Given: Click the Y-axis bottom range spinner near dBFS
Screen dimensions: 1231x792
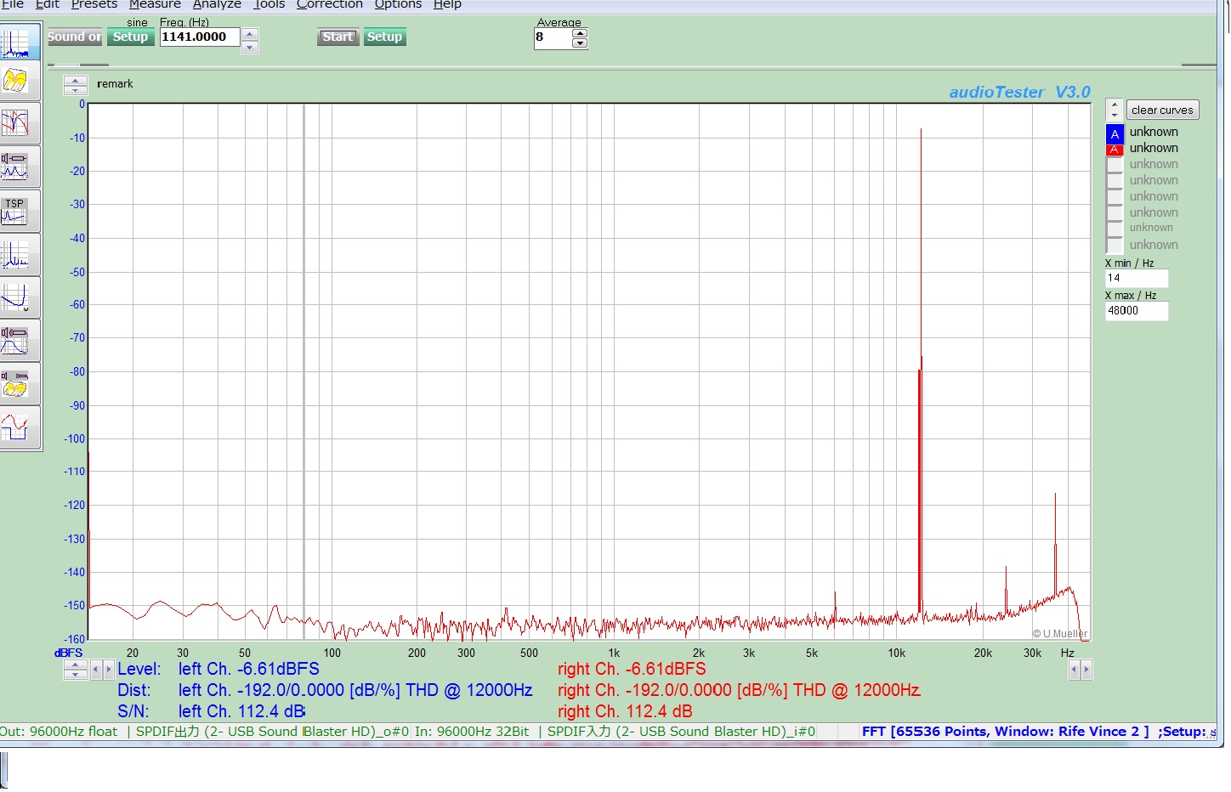Looking at the screenshot, I should (76, 670).
